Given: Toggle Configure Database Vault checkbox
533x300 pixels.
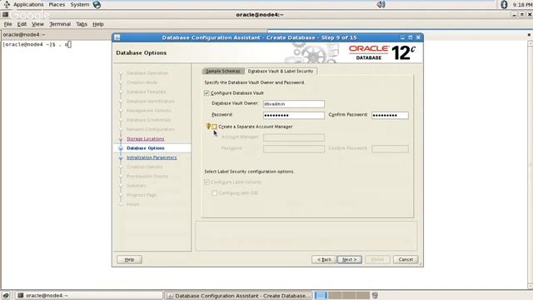Looking at the screenshot, I should tap(207, 93).
